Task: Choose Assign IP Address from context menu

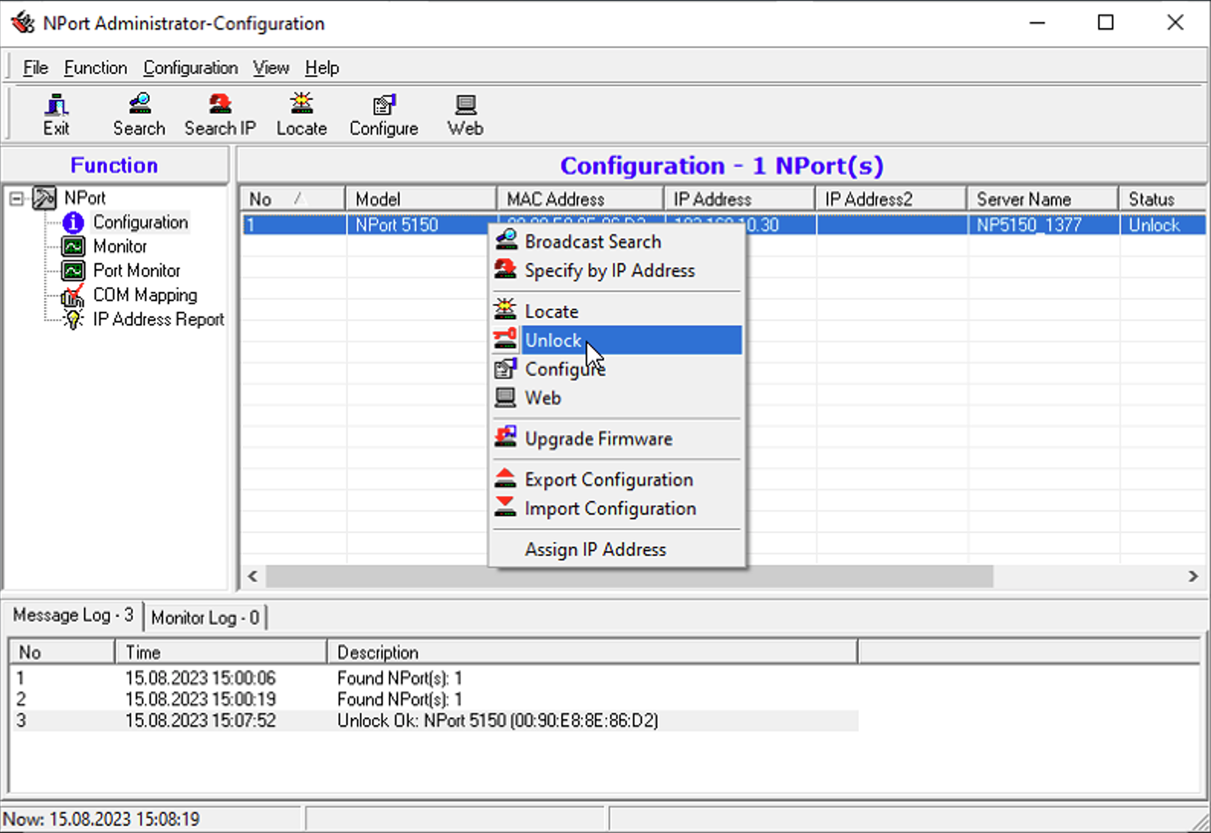Action: pos(618,549)
